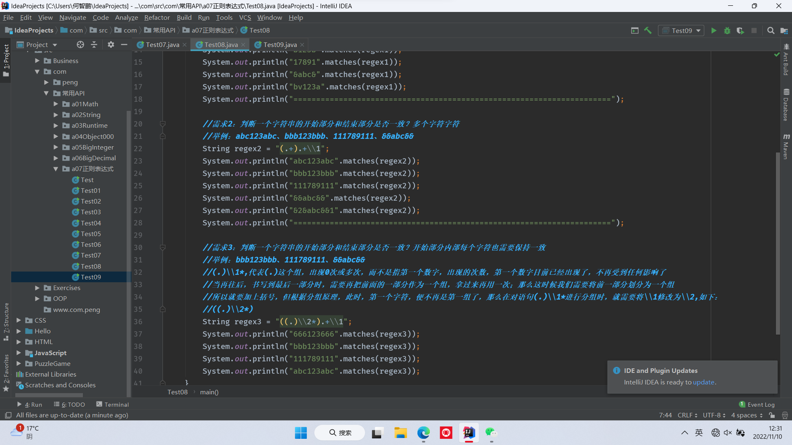Viewport: 792px width, 445px height.
Task: Locate current file in Project tree
Action: (x=80, y=44)
